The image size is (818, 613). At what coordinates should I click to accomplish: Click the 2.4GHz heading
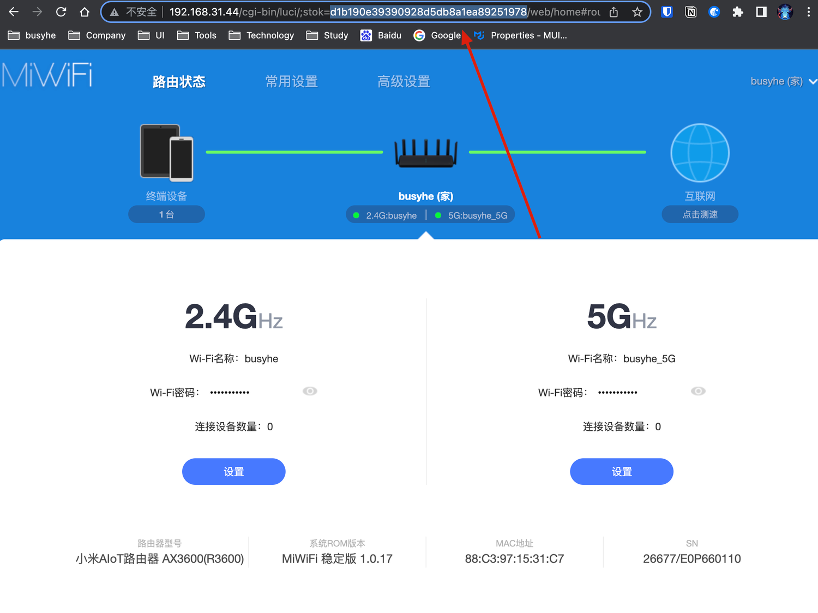pyautogui.click(x=234, y=317)
